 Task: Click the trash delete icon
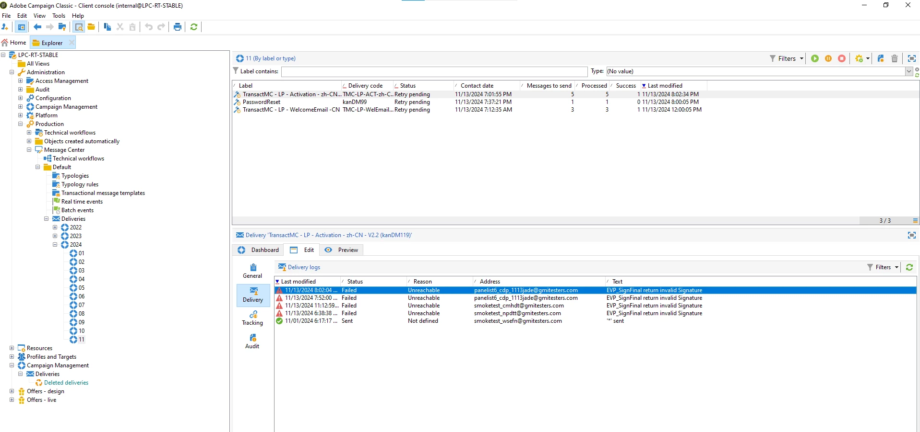point(895,58)
